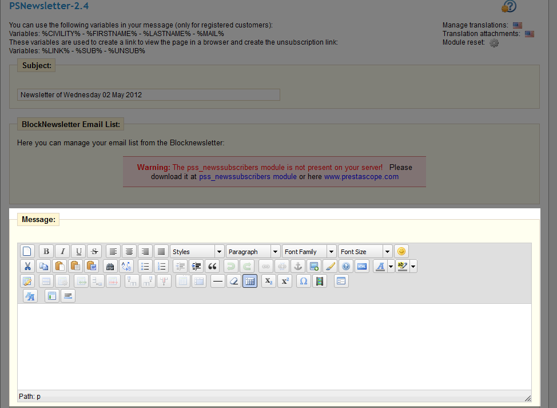This screenshot has height=408, width=557.
Task: Insert embedded media with film icon
Action: coord(319,281)
